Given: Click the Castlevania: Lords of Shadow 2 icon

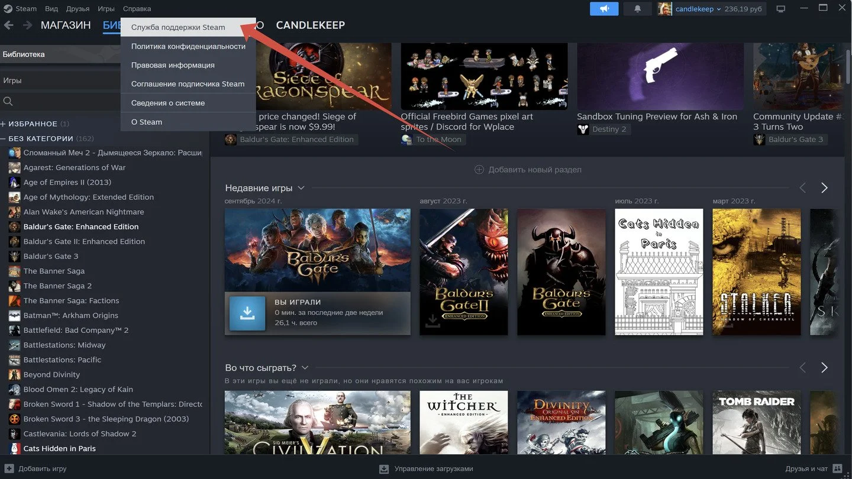Looking at the screenshot, I should pyautogui.click(x=14, y=433).
